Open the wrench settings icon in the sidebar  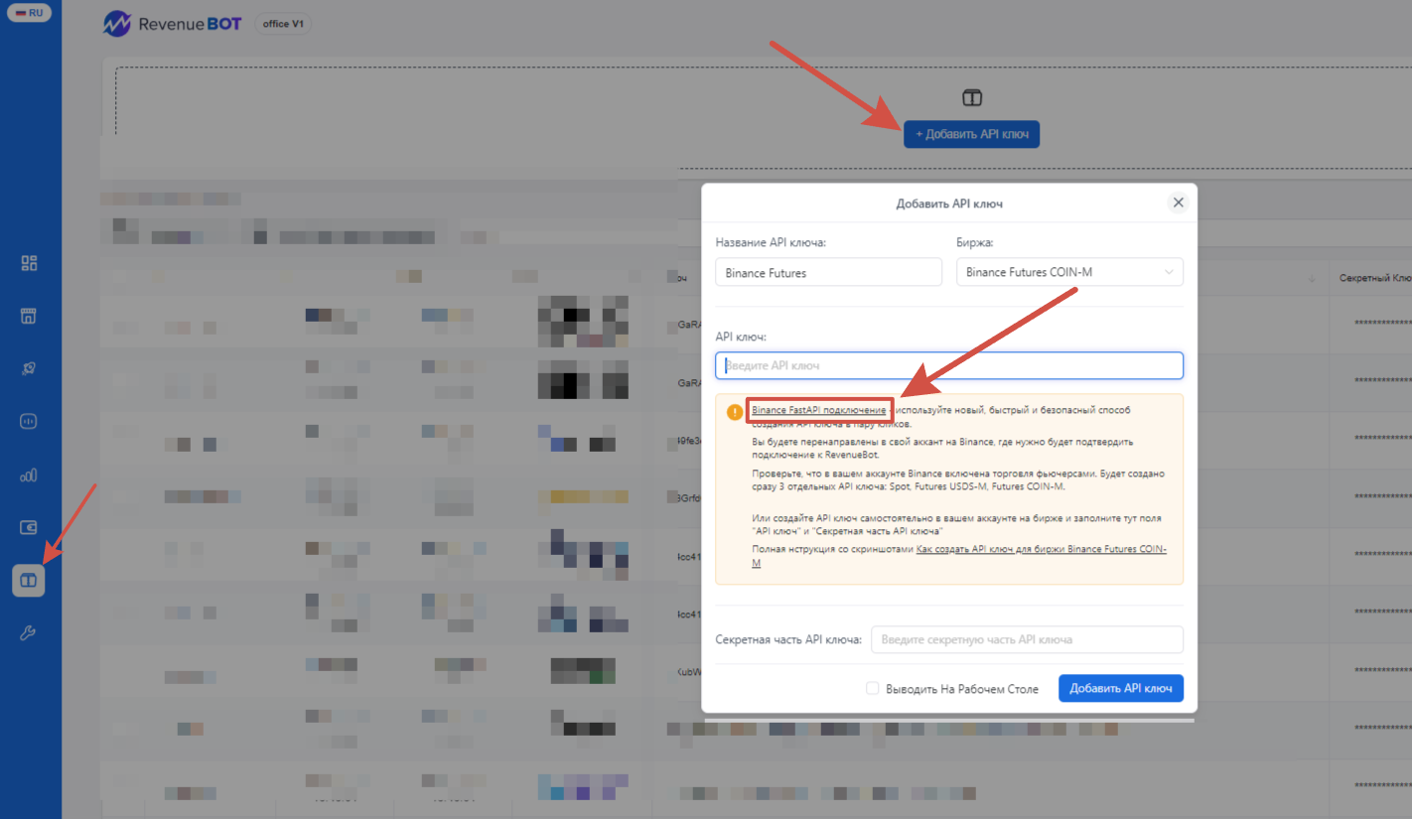[x=29, y=632]
